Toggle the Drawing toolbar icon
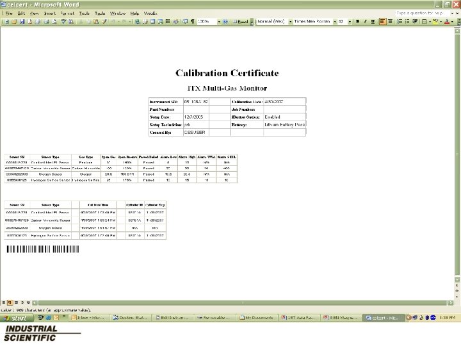 point(176,22)
